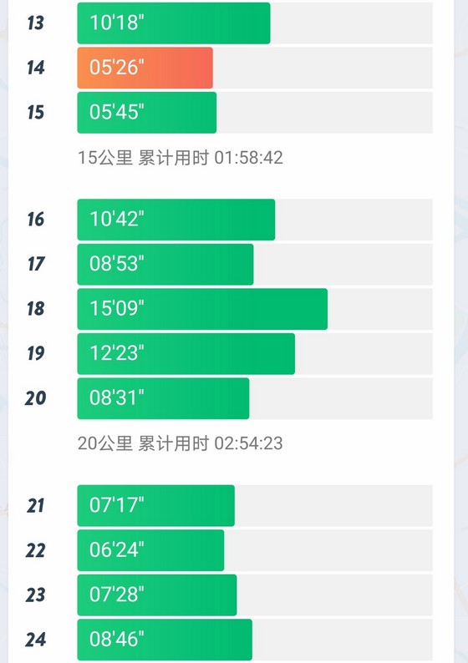This screenshot has width=468, height=663.
Task: Click the kilometer number 20 label
Action: tap(36, 399)
